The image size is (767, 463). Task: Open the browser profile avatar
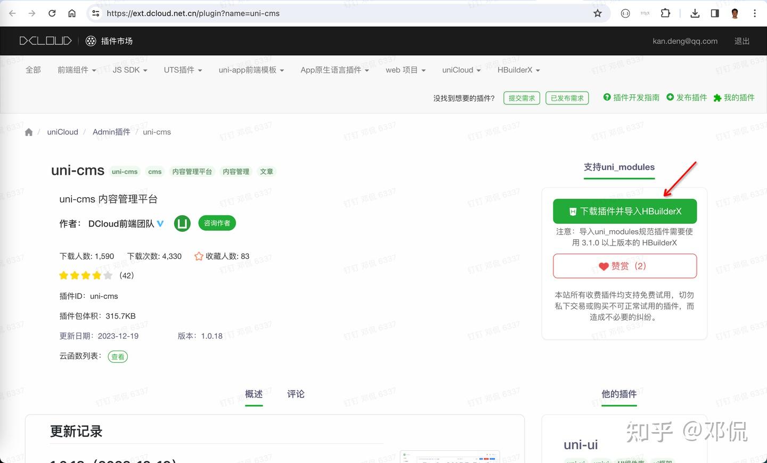pos(735,13)
